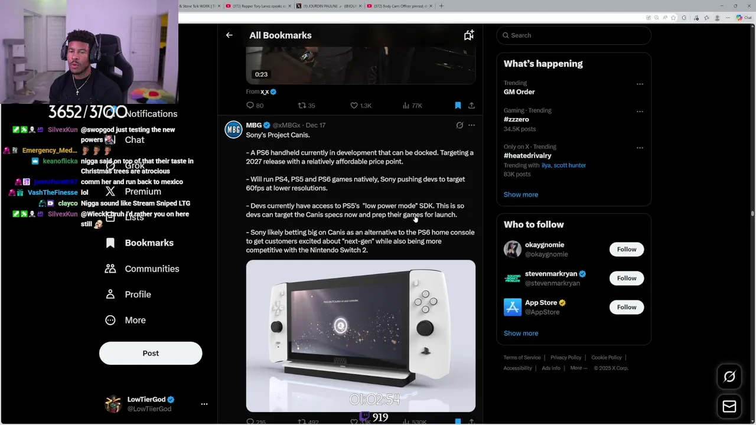The width and height of the screenshot is (756, 425).
Task: Open #zzzero trending topic
Action: click(516, 119)
